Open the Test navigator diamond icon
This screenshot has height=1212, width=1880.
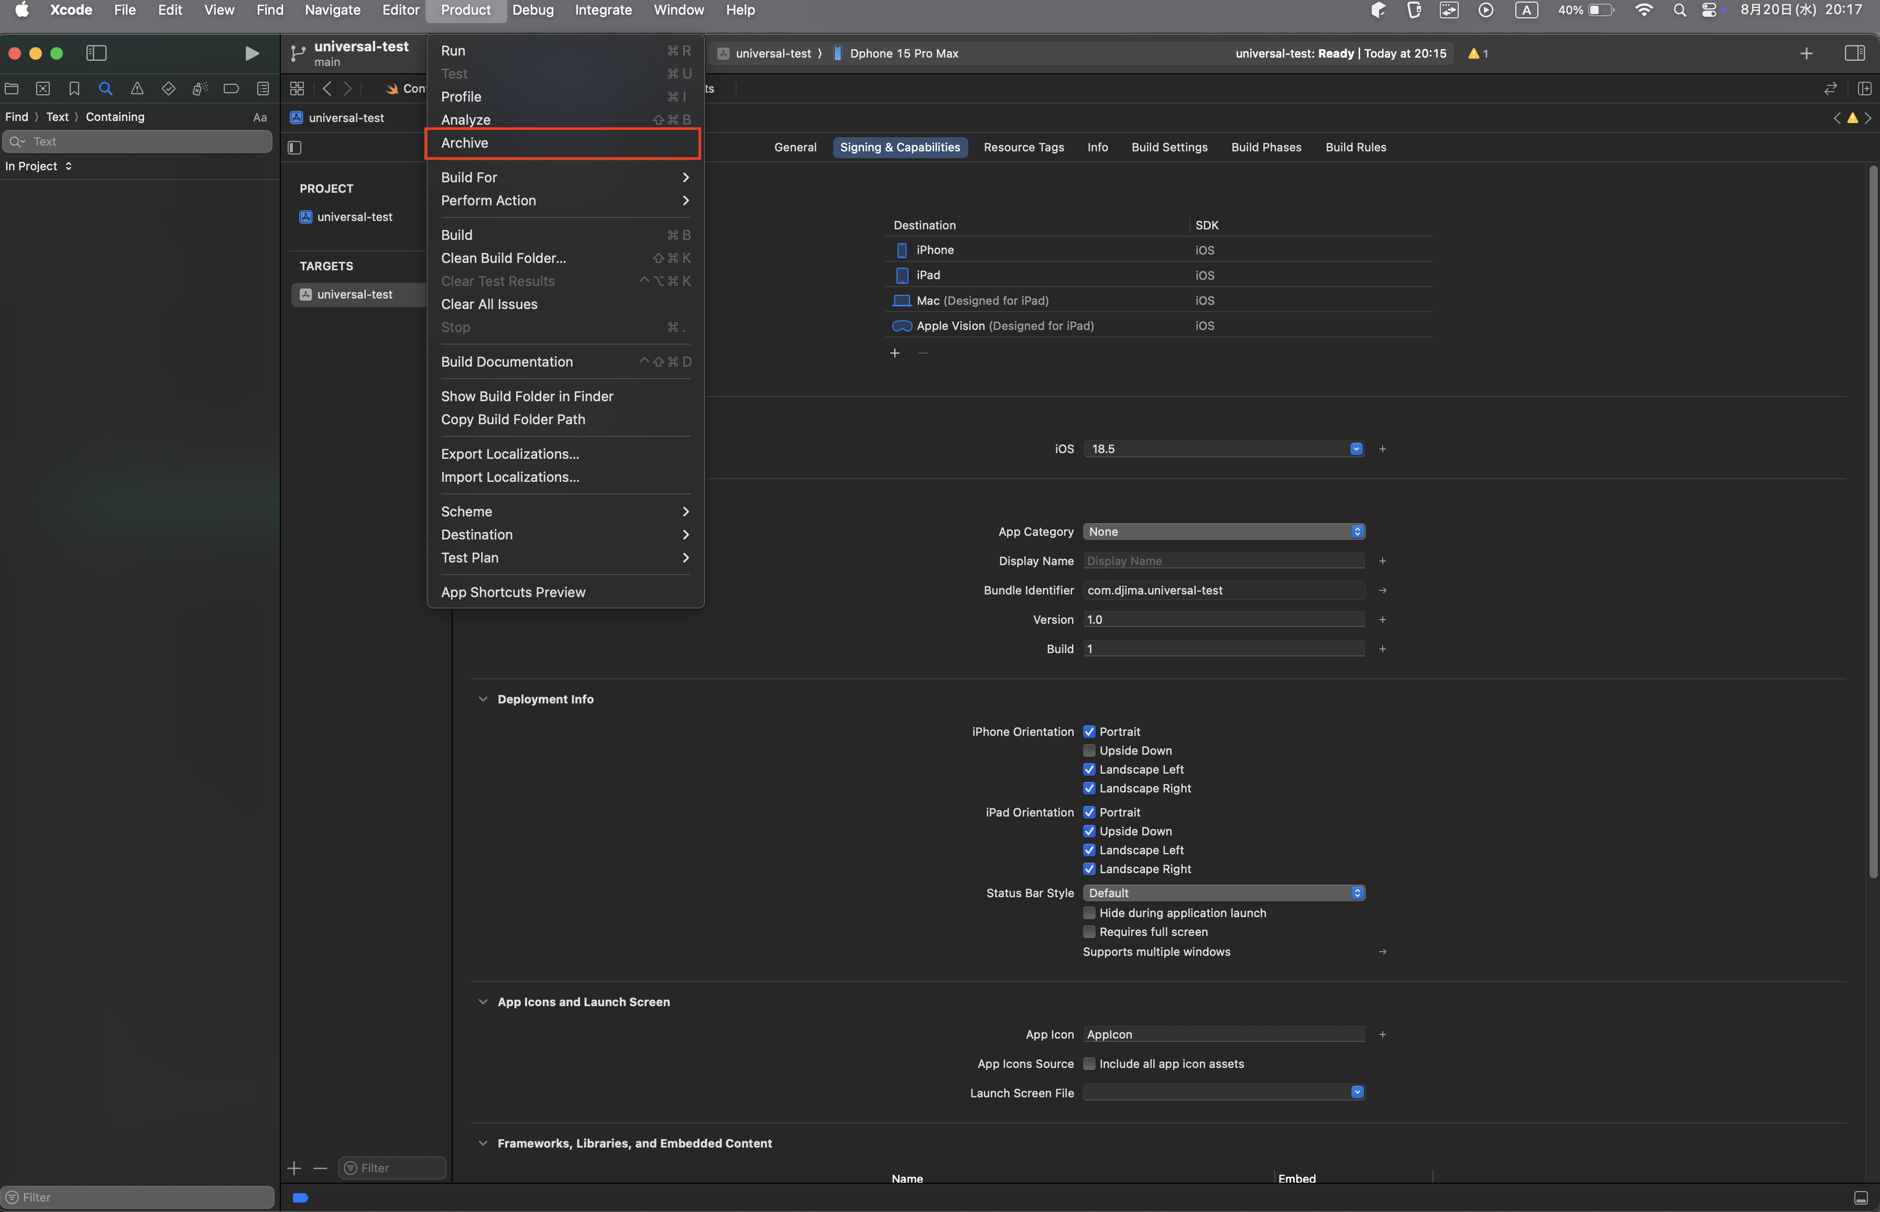click(x=169, y=88)
